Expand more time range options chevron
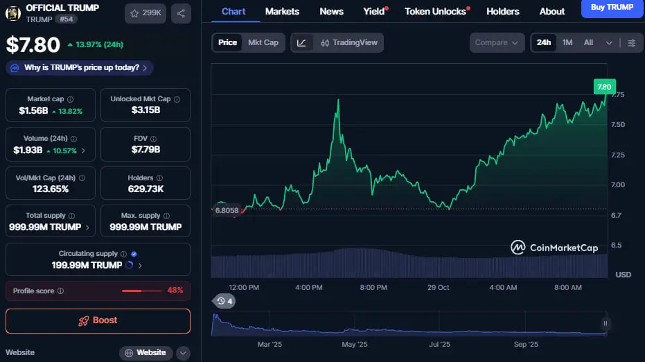Viewport: 645px width, 362px height. 609,43
